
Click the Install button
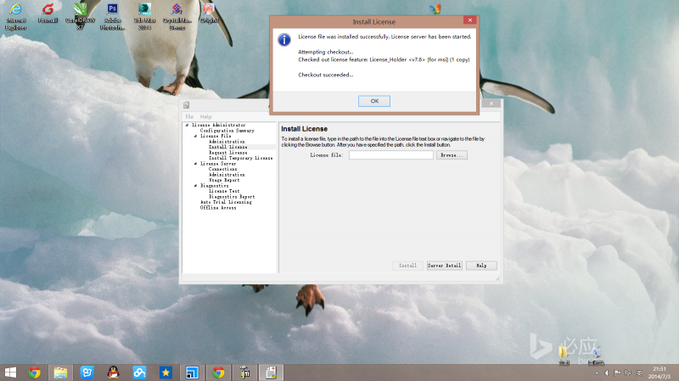coord(407,266)
